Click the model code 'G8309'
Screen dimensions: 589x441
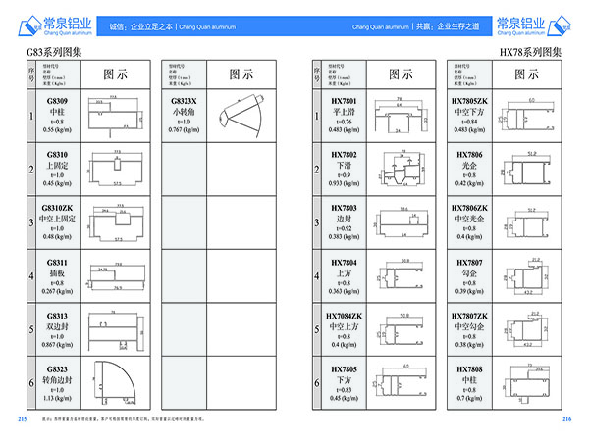coord(57,101)
